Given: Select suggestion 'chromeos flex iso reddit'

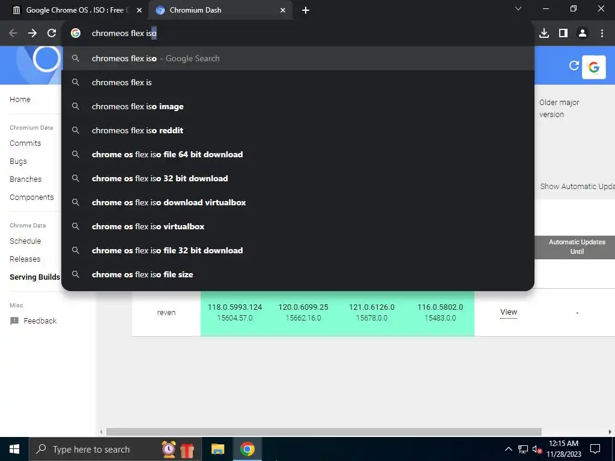Looking at the screenshot, I should pyautogui.click(x=298, y=130).
